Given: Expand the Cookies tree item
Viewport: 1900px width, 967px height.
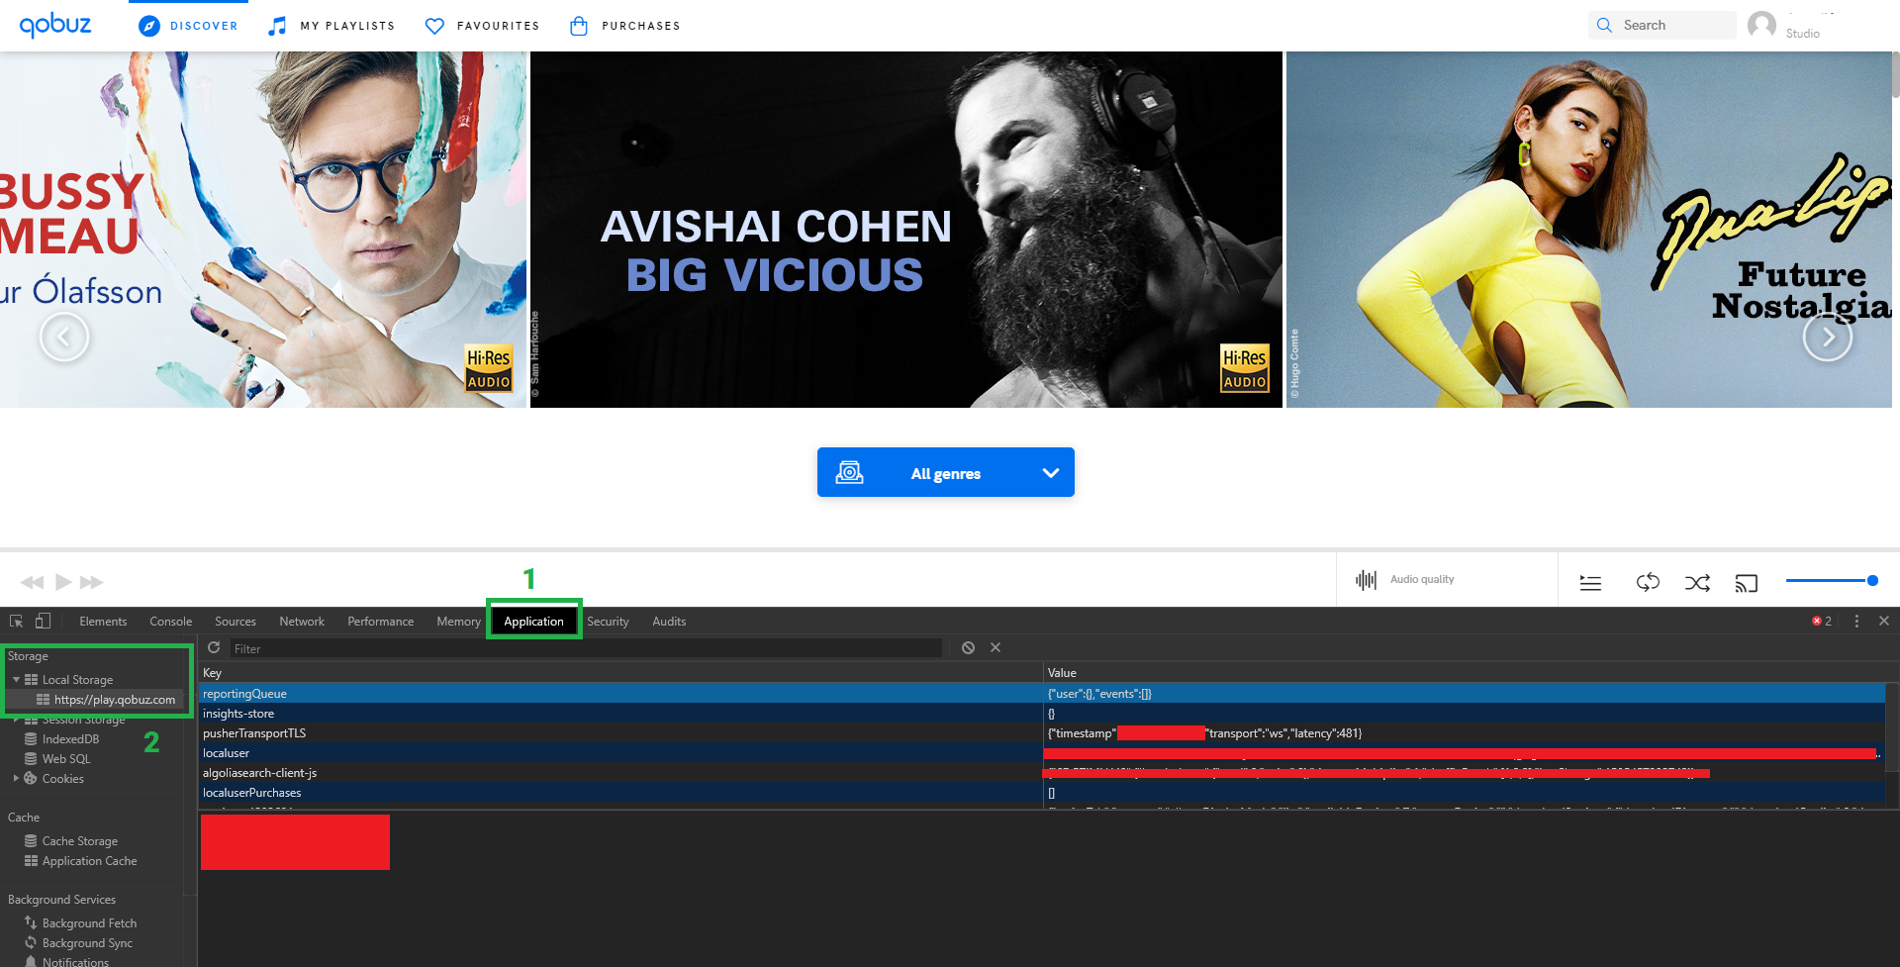Looking at the screenshot, I should pyautogui.click(x=16, y=778).
